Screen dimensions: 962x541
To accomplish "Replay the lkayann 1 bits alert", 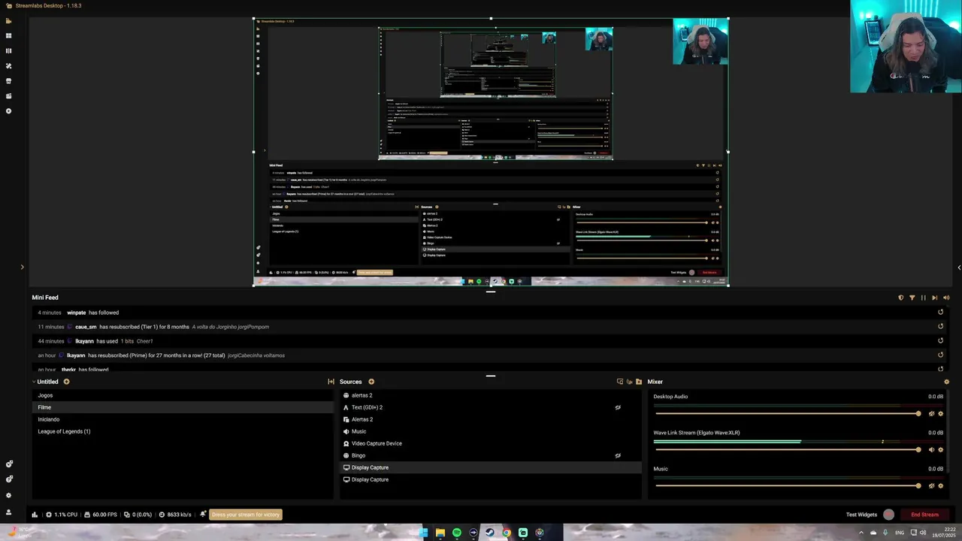I will pyautogui.click(x=940, y=341).
